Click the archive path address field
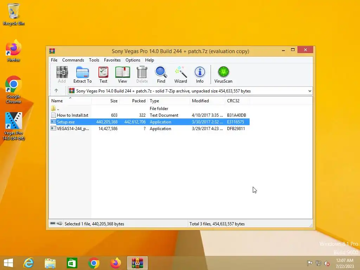 (x=190, y=91)
